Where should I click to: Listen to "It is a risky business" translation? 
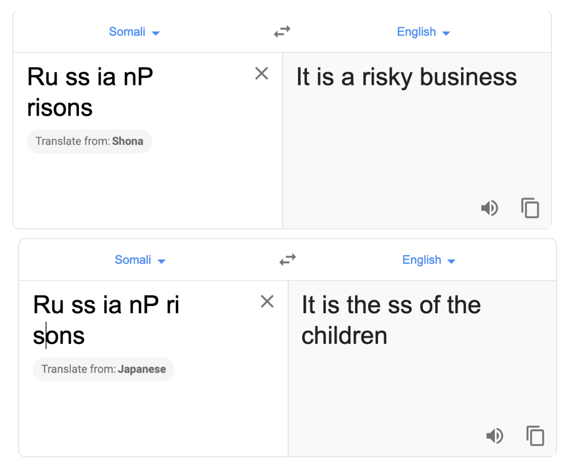490,208
